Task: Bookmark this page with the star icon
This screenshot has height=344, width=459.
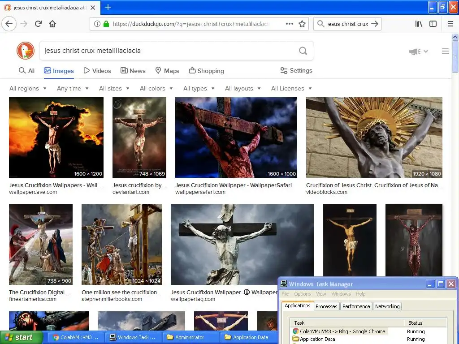Action: (302, 24)
